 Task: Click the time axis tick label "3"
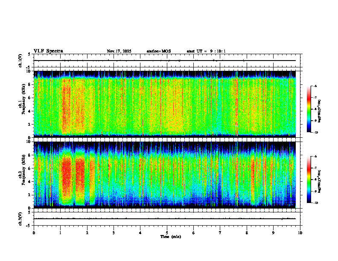tap(114, 233)
